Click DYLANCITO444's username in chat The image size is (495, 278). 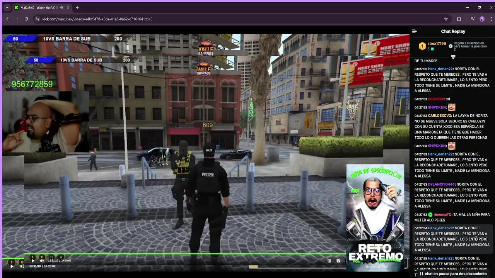click(441, 185)
